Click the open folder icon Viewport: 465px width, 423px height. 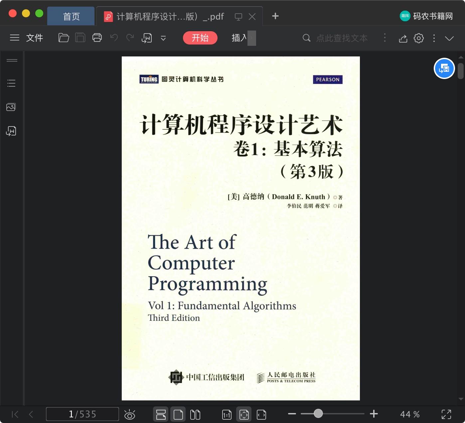click(x=64, y=38)
